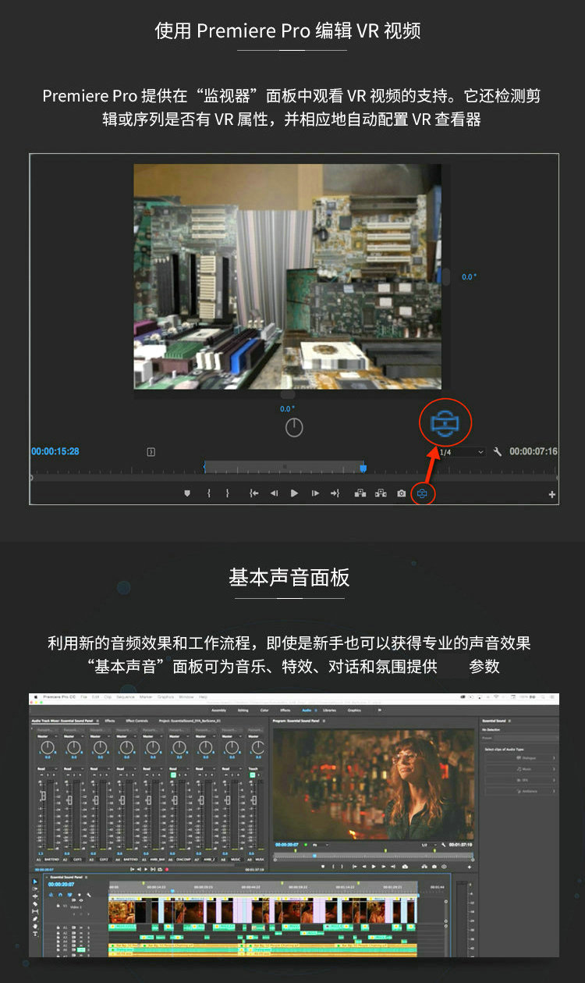Click the 00:00:07:16 duration readout

pos(534,451)
